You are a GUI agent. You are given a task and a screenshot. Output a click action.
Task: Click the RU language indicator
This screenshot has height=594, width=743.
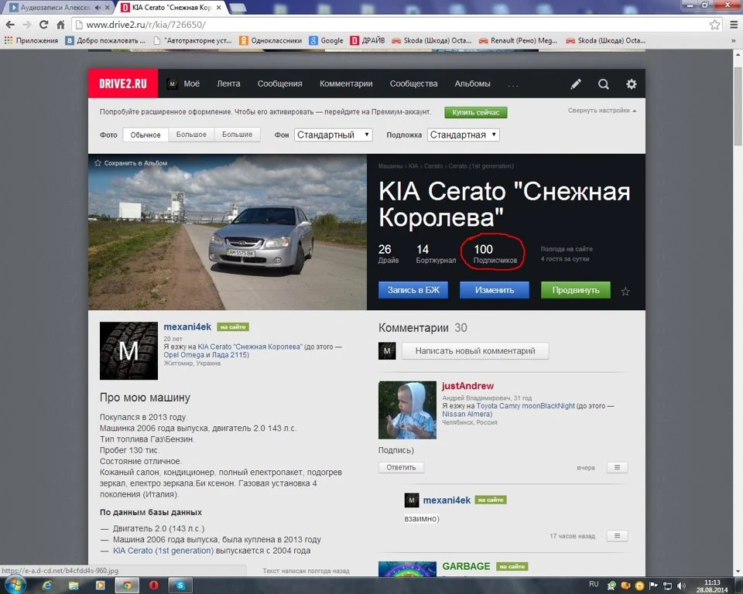[594, 584]
